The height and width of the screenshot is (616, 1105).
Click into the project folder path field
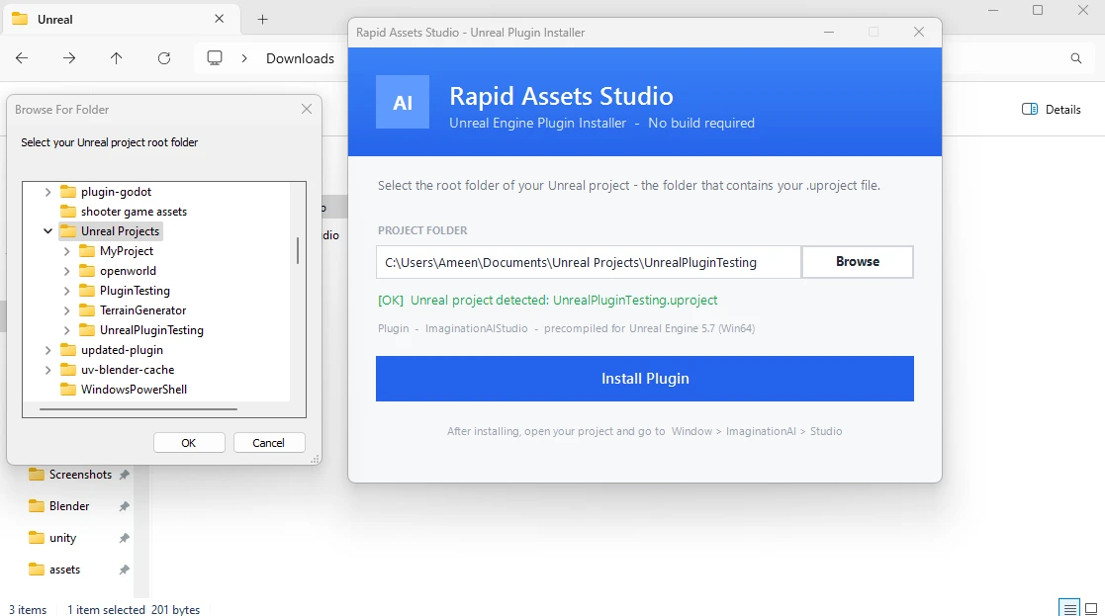point(589,262)
